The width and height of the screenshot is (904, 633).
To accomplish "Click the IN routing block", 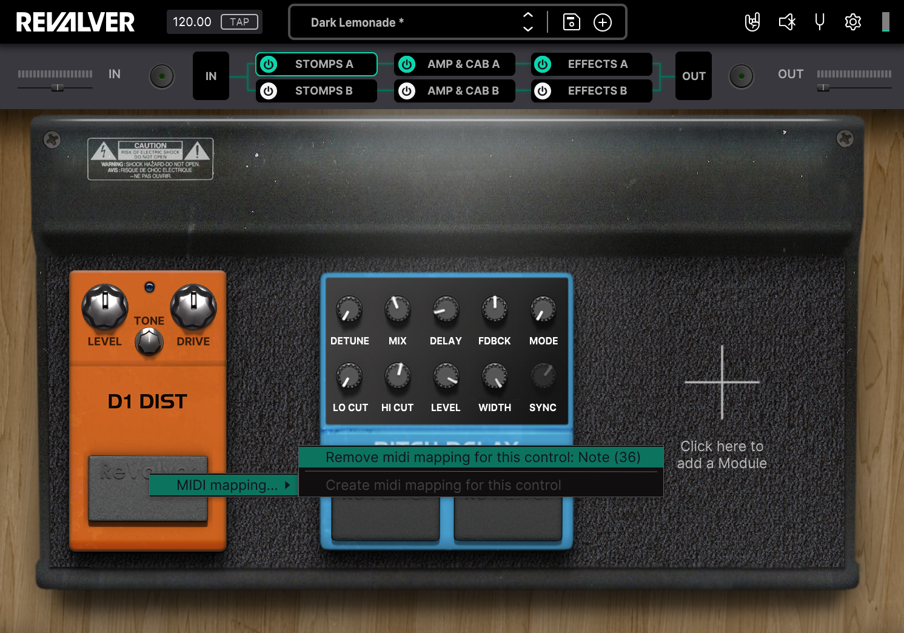I will pos(211,76).
